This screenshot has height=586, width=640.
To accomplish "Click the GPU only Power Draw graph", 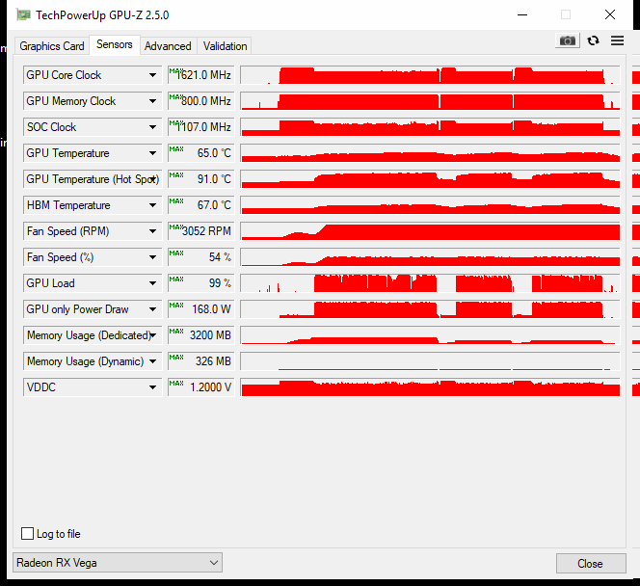I will tap(430, 309).
